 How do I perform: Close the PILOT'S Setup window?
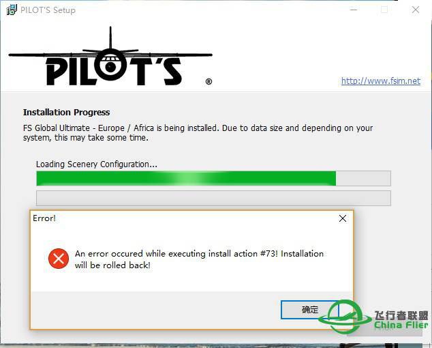pos(416,10)
